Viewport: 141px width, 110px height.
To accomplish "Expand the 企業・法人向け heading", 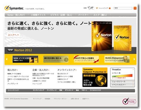I will [41, 70].
